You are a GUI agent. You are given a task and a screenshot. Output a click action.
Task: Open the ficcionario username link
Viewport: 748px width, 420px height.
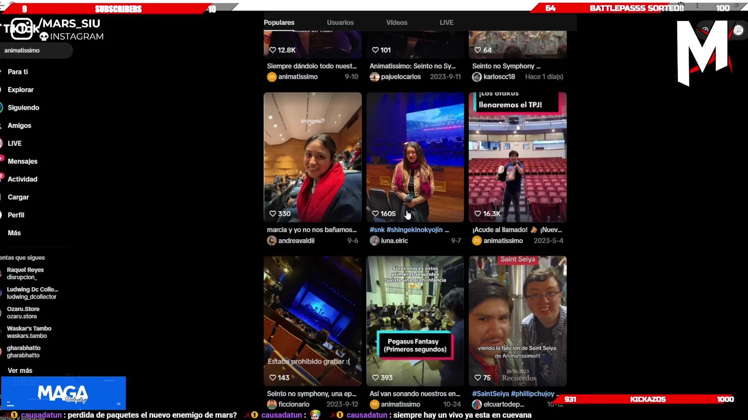pos(295,404)
